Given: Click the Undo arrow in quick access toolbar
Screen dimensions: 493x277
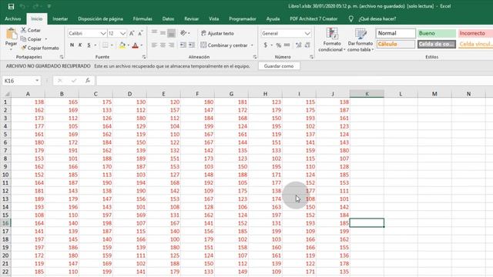Looking at the screenshot, I should pyautogui.click(x=22, y=6).
